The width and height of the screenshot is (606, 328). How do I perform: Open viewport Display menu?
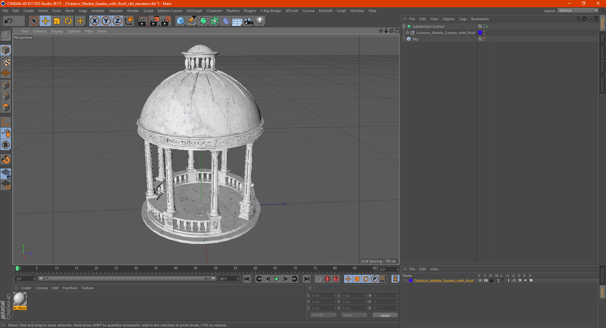point(57,31)
